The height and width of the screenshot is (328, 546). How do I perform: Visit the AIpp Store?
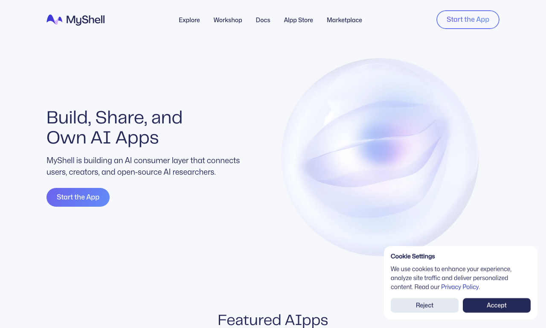pos(299,20)
